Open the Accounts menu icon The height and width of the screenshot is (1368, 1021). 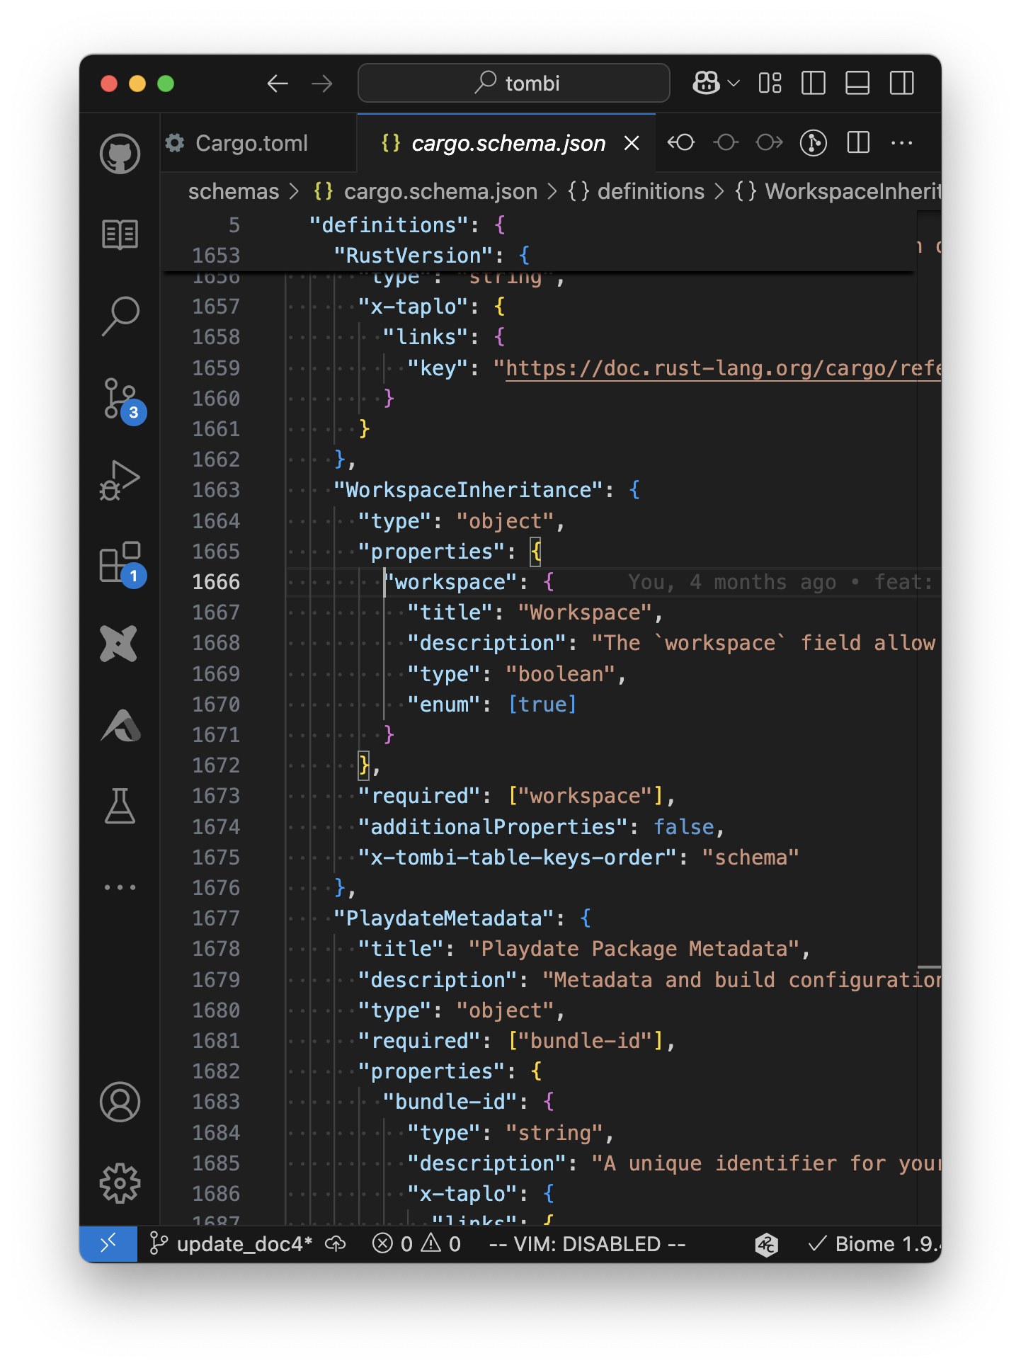[120, 1102]
